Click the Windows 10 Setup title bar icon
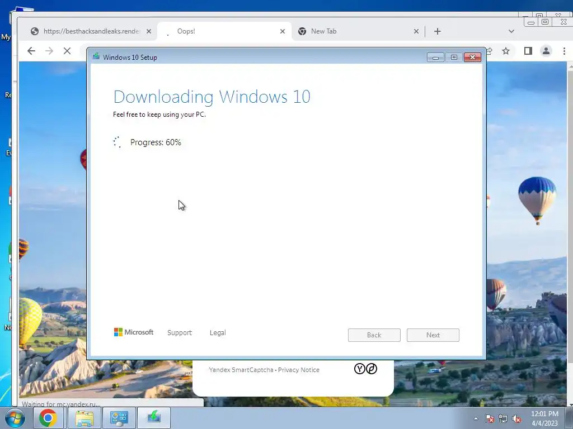573x429 pixels. click(x=96, y=56)
